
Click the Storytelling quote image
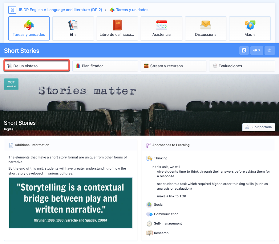71,203
